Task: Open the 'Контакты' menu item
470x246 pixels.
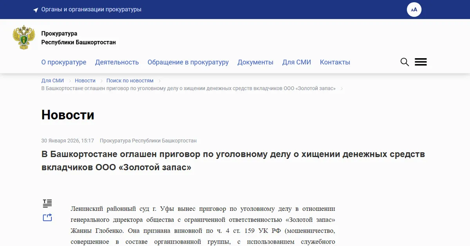Action: click(335, 62)
